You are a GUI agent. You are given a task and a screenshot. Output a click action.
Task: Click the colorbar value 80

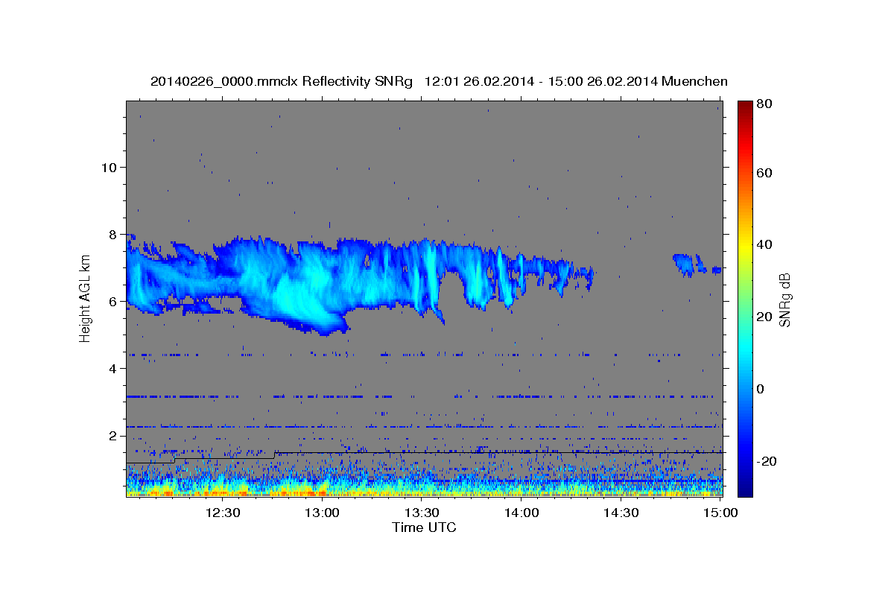[x=764, y=104]
